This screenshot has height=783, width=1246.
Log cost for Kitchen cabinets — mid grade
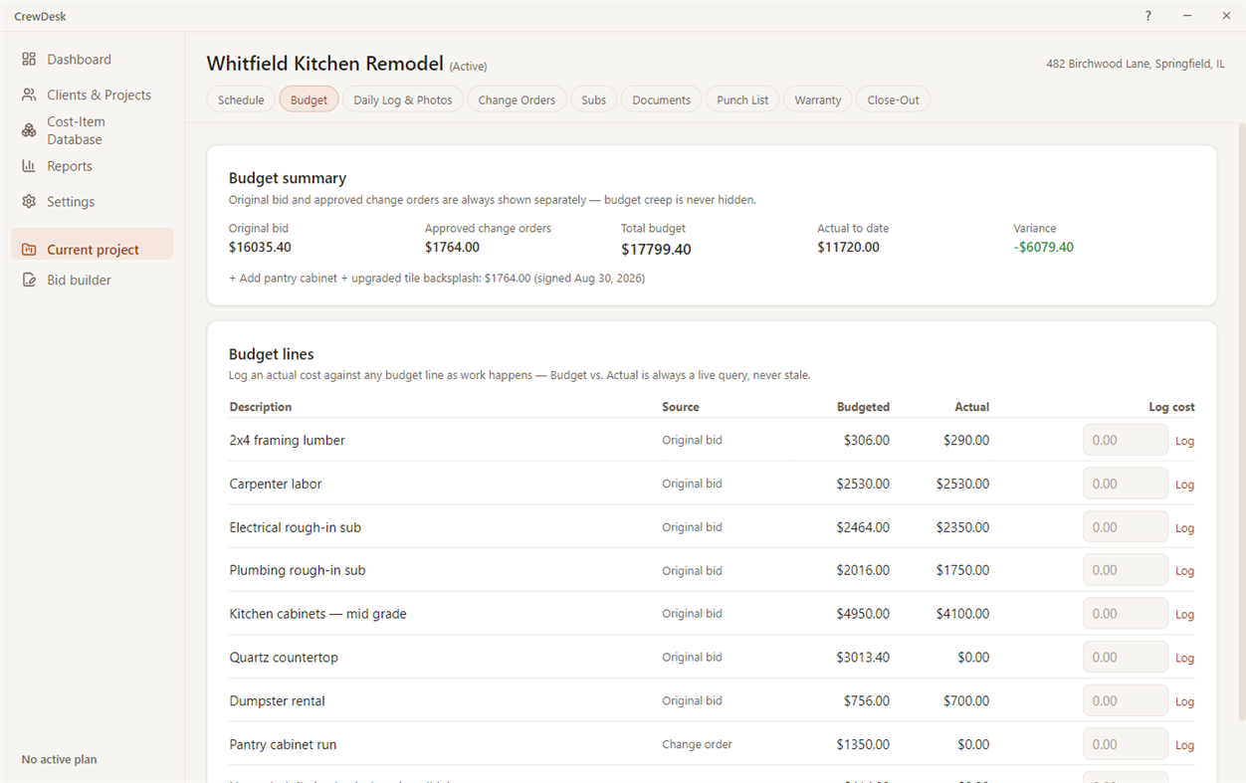[1184, 615]
